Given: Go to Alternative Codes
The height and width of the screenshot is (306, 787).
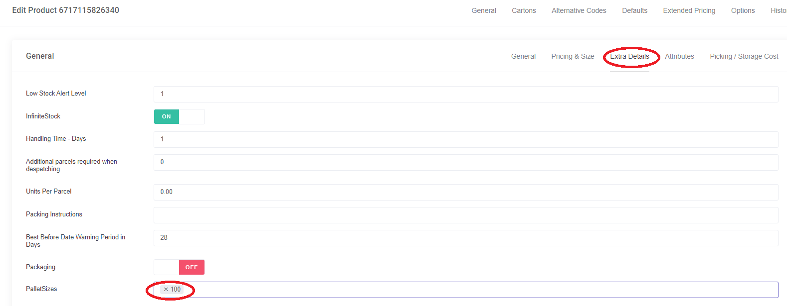Looking at the screenshot, I should [x=579, y=10].
